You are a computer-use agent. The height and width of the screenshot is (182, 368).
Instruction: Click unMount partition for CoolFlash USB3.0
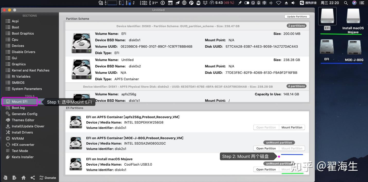pyautogui.click(x=279, y=164)
